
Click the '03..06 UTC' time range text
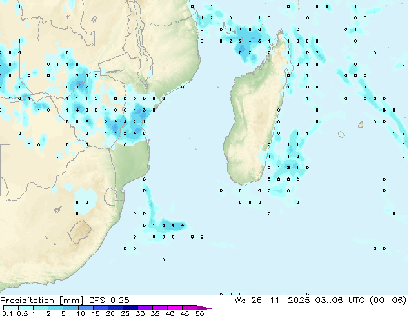[339, 301]
